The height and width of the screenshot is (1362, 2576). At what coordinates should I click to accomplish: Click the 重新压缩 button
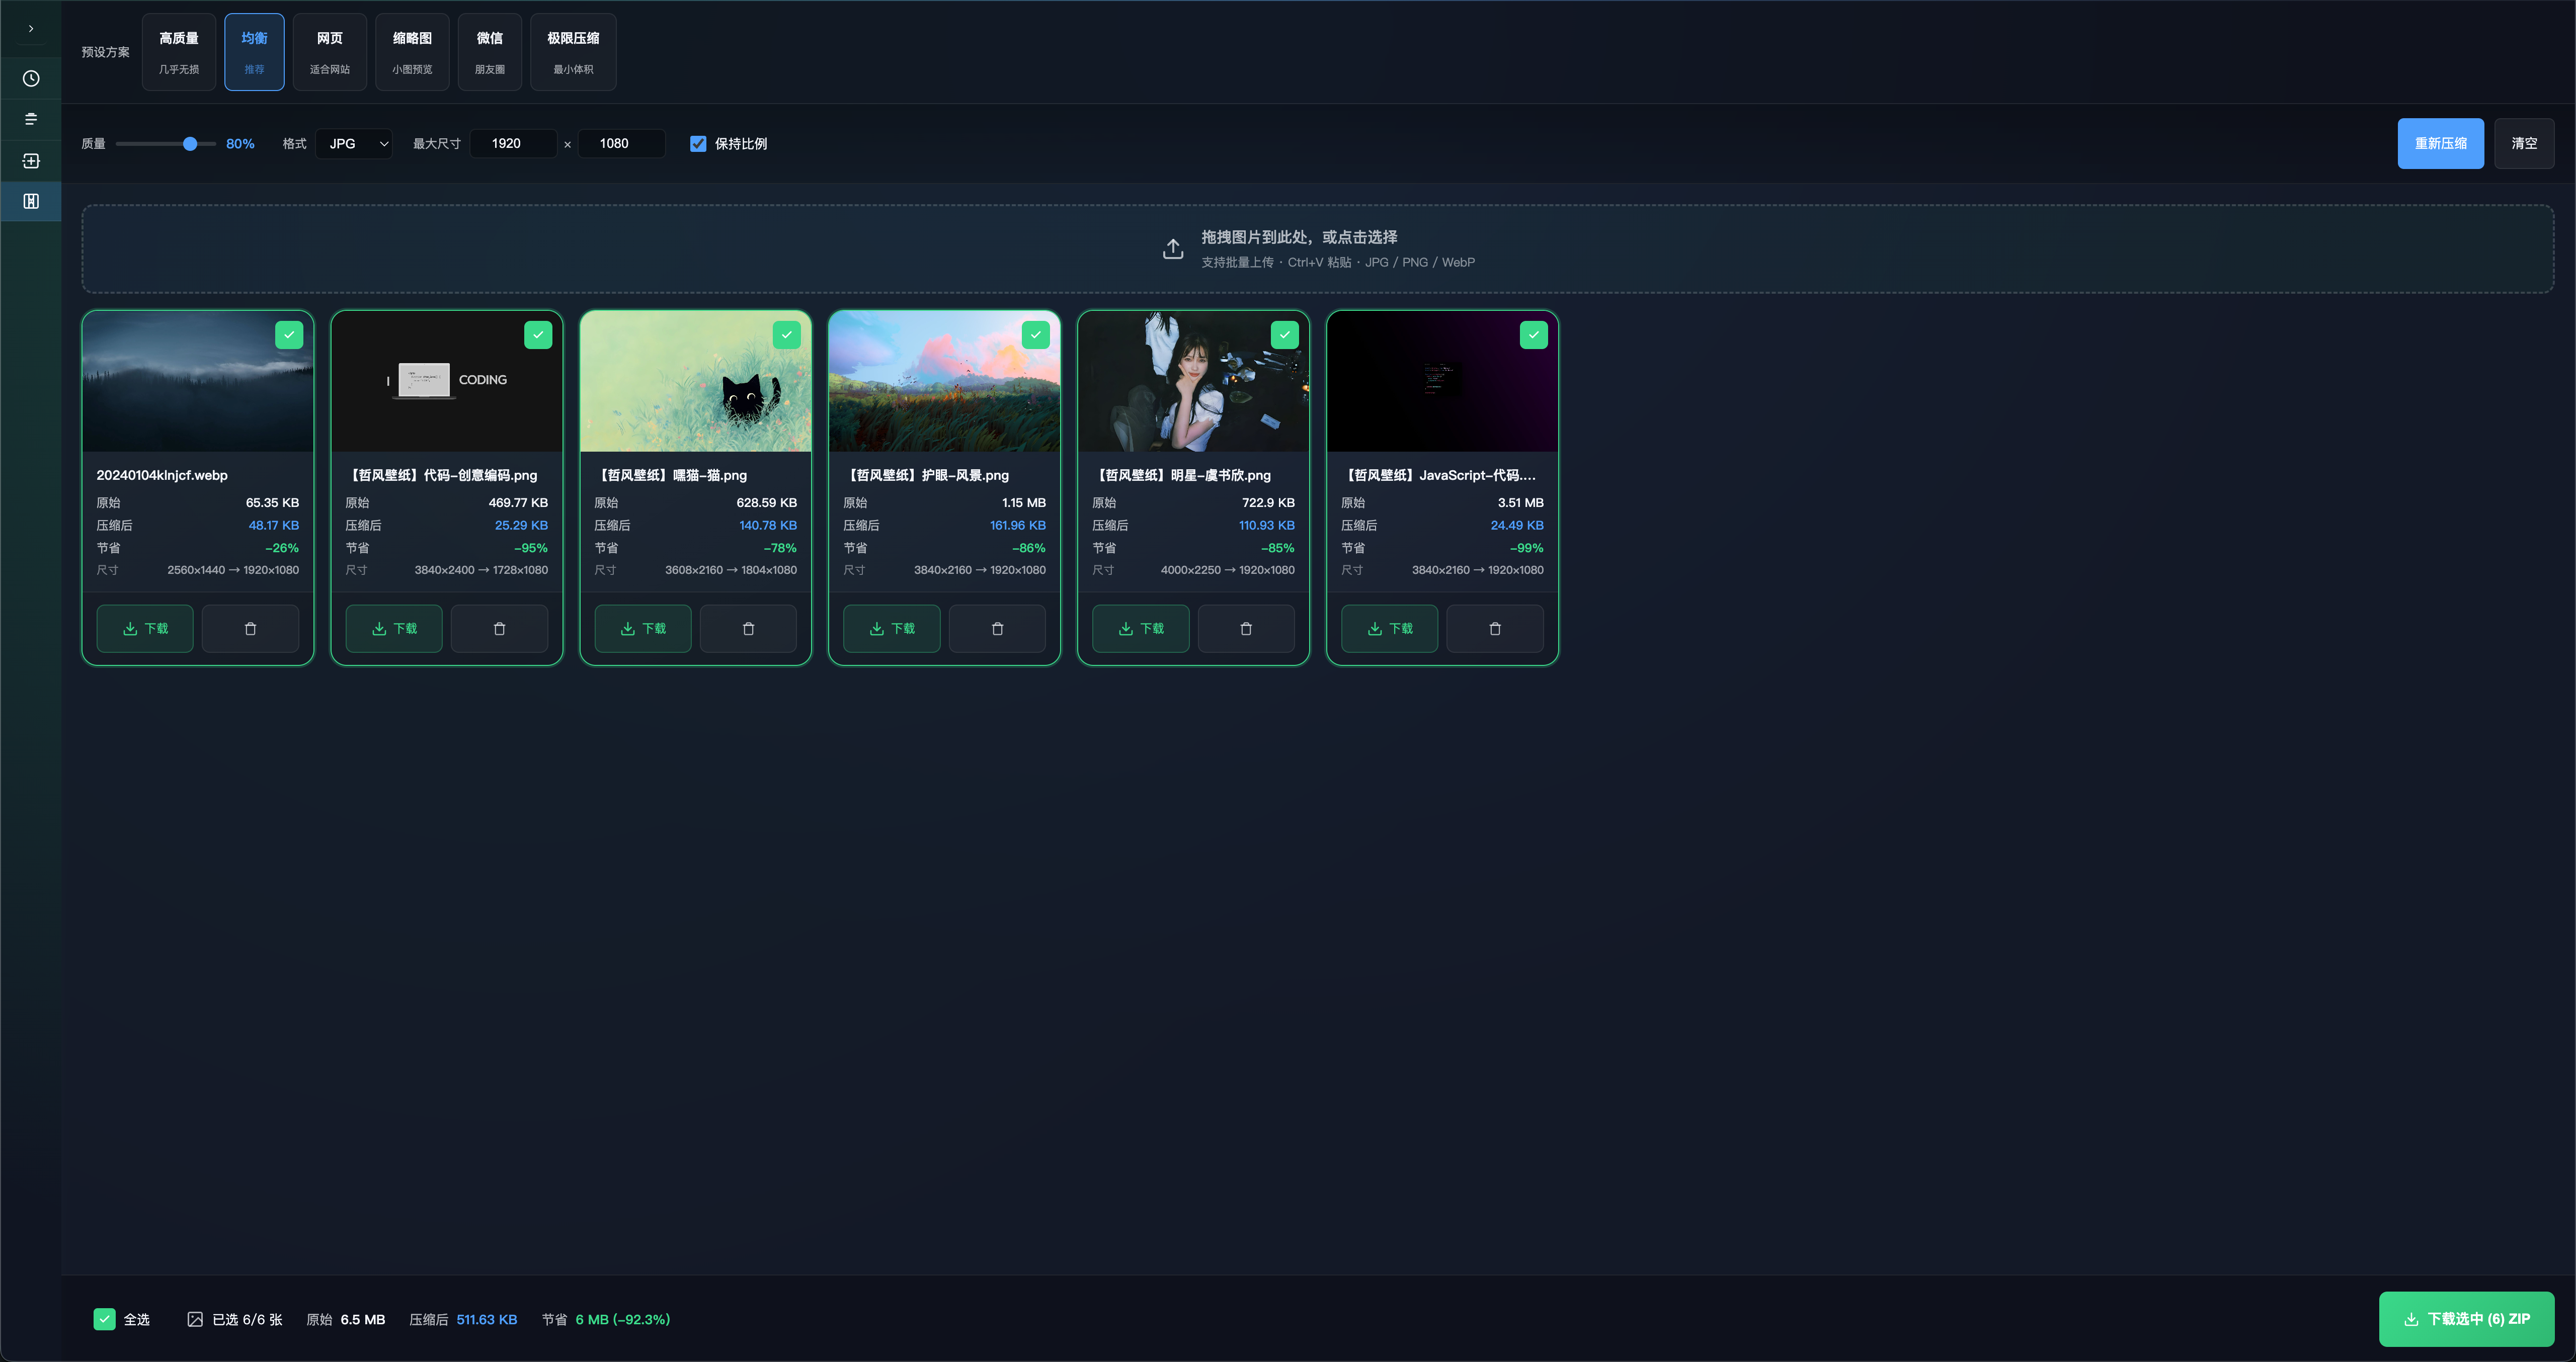(2440, 144)
